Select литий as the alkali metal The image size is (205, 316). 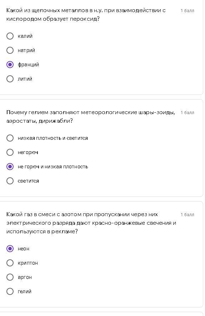[x=10, y=79]
